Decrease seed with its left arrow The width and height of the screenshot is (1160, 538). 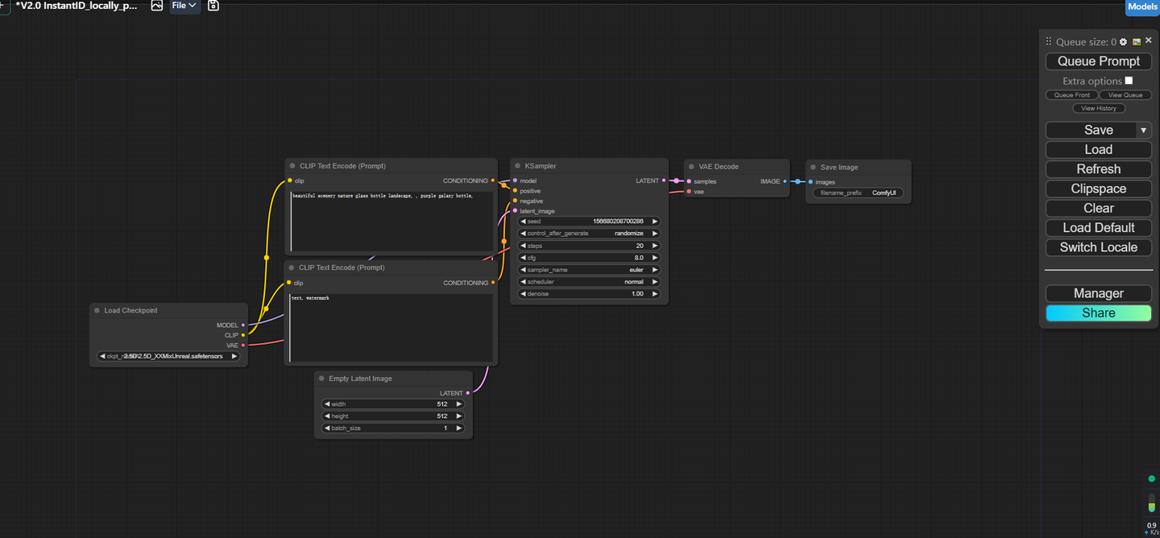(524, 221)
